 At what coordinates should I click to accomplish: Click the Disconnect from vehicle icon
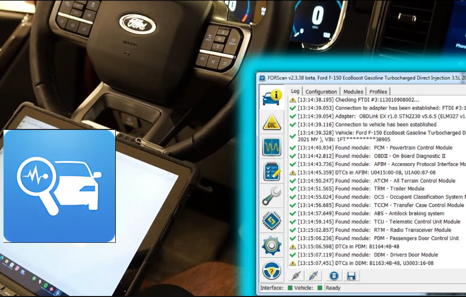[313, 276]
